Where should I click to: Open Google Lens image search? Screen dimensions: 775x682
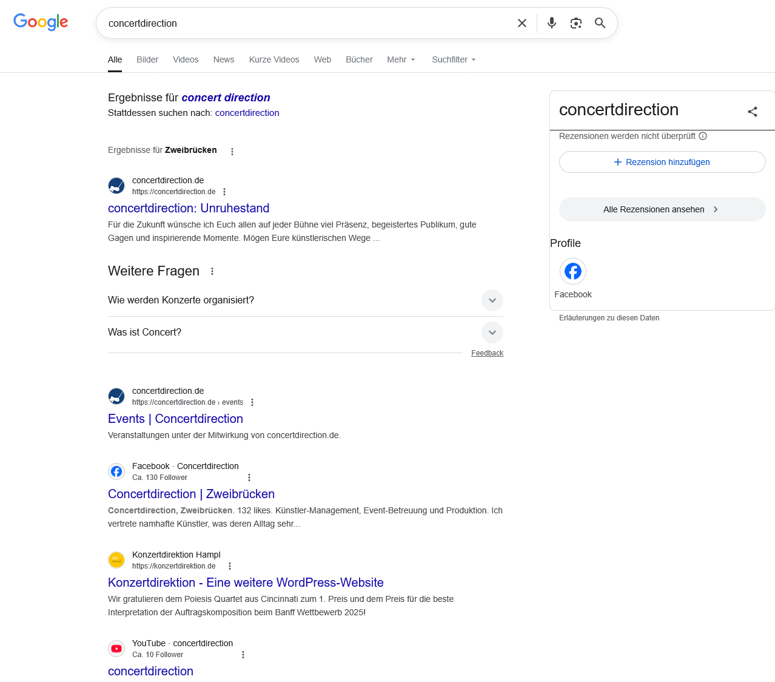(x=575, y=22)
